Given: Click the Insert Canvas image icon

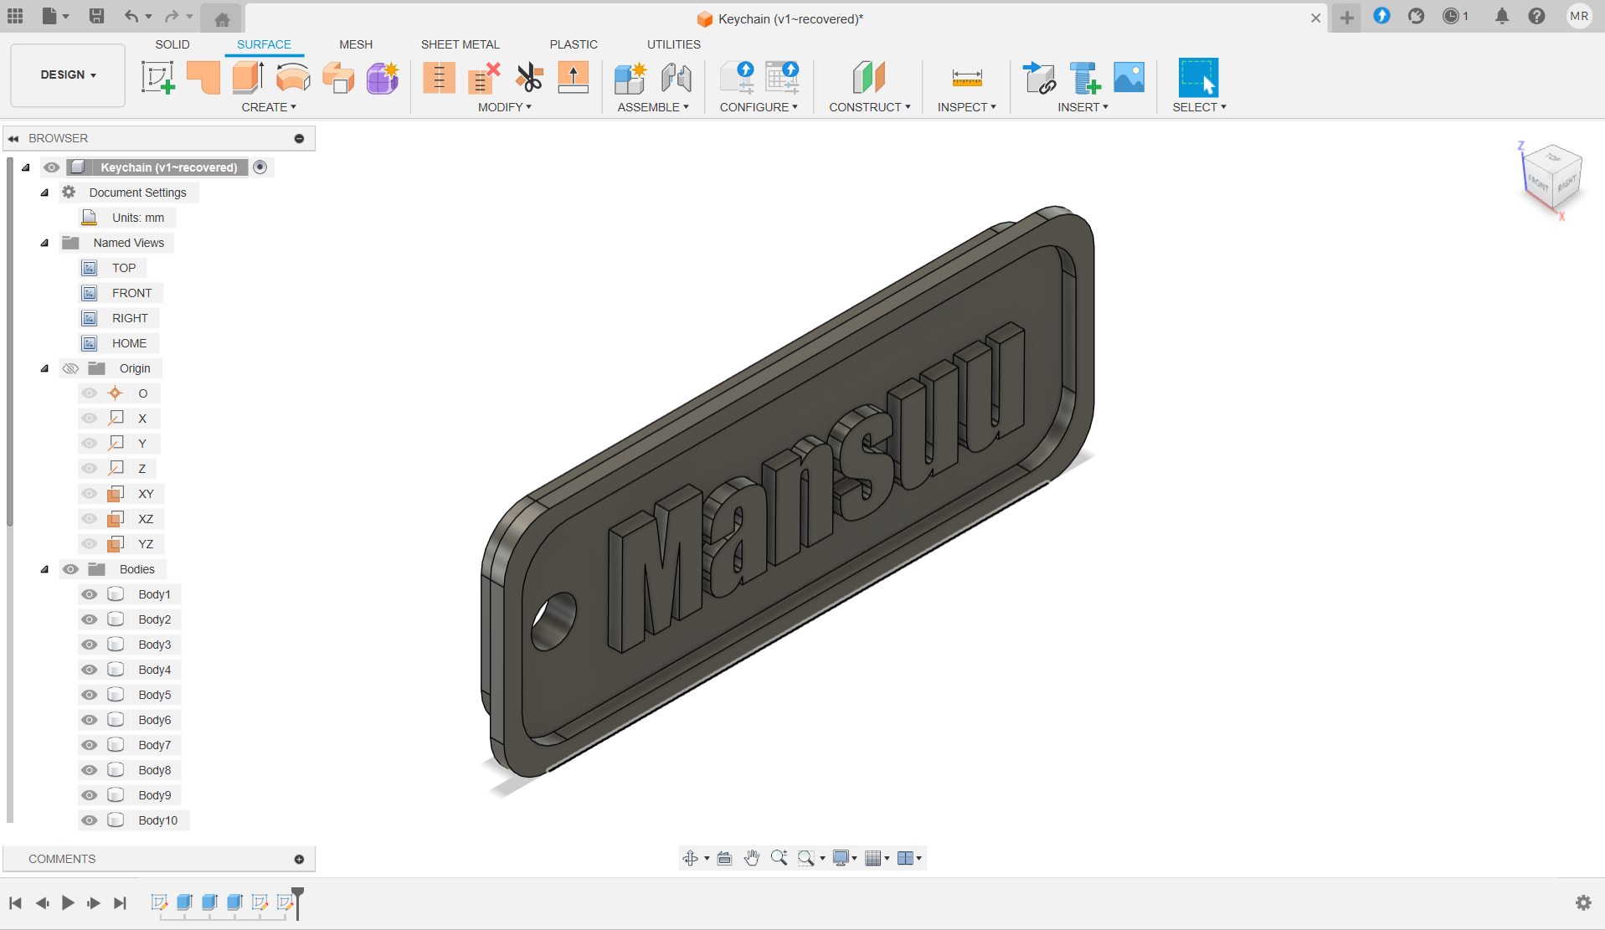Looking at the screenshot, I should (x=1129, y=77).
